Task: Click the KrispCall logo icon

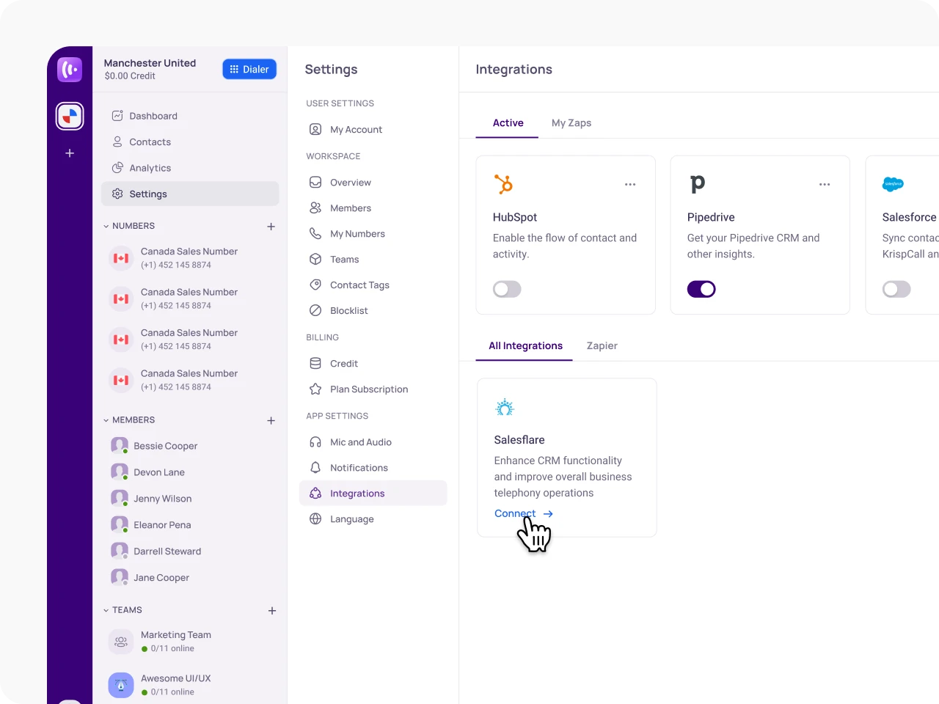Action: coord(70,70)
